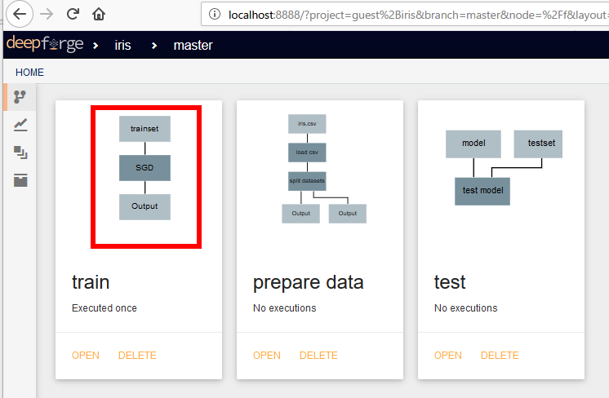Click the browser address bar URL
This screenshot has width=609, height=398.
(x=418, y=15)
